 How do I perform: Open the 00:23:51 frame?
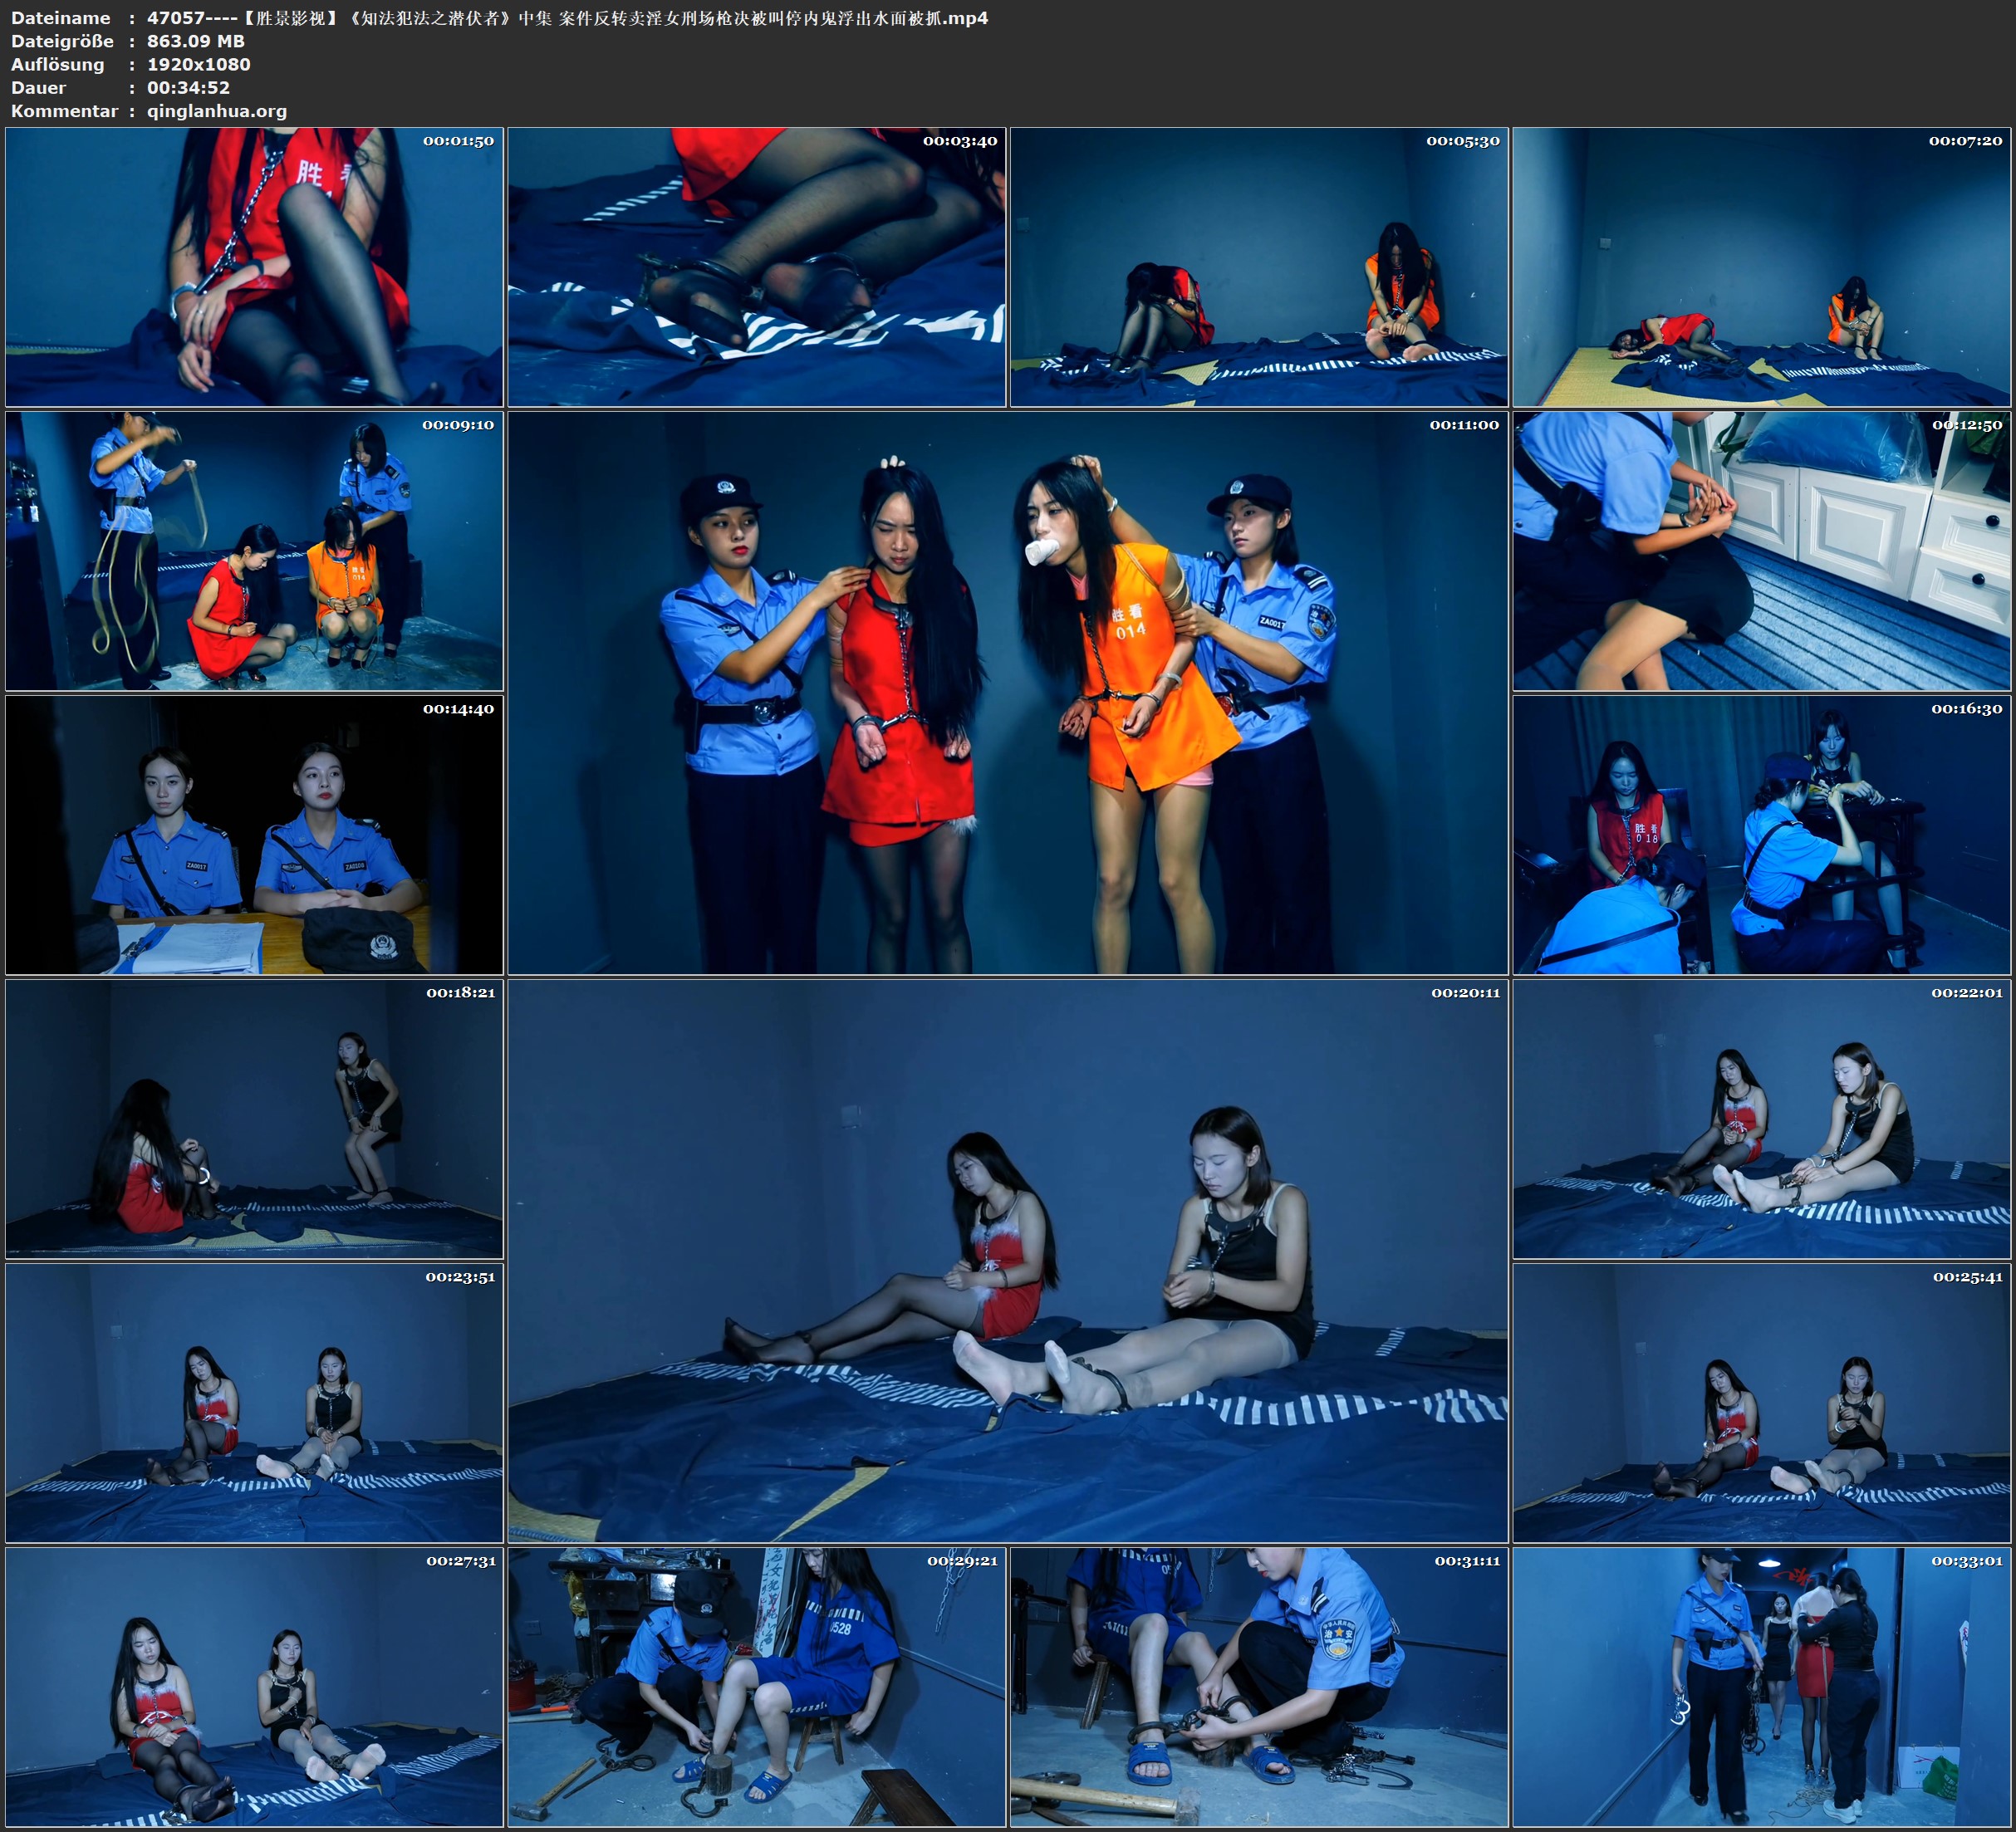(254, 1403)
